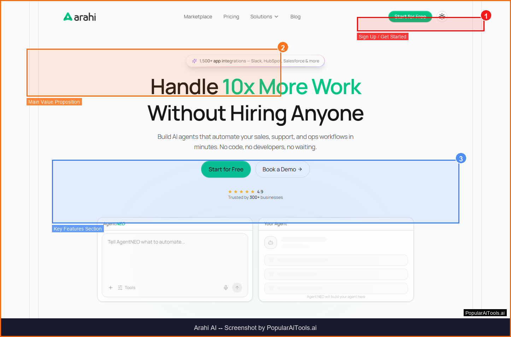This screenshot has height=337, width=511.
Task: Select the red annotation marker 1
Action: [486, 16]
